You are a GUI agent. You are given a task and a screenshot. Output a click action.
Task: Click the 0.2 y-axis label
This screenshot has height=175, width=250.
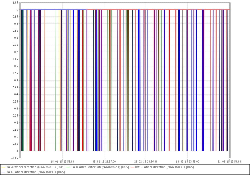[x=16, y=123]
